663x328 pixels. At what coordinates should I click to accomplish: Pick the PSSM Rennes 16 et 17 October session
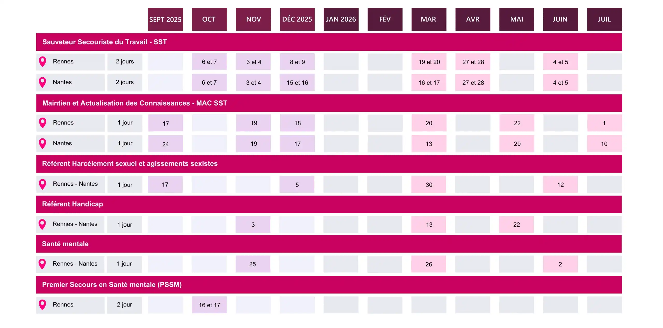pos(209,305)
